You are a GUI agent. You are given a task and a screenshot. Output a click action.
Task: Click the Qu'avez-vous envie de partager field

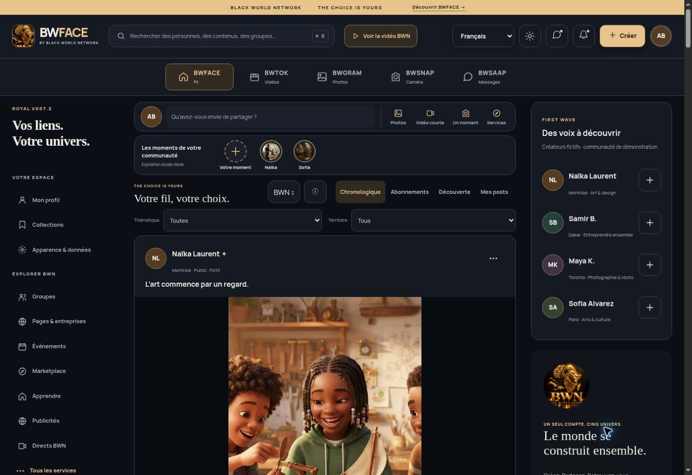(271, 117)
